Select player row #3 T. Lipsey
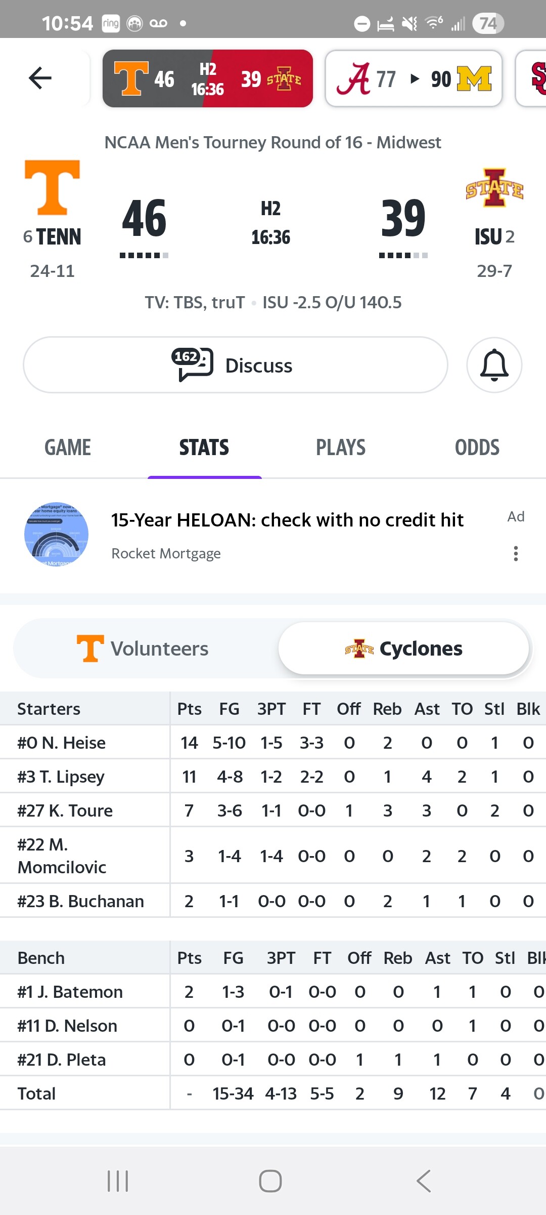 (61, 777)
